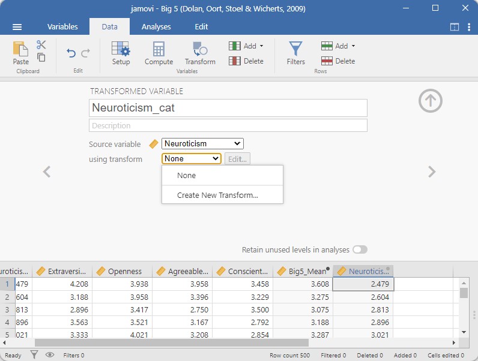478x361 pixels.
Task: Open the vertical dots options menu
Action: [469, 27]
